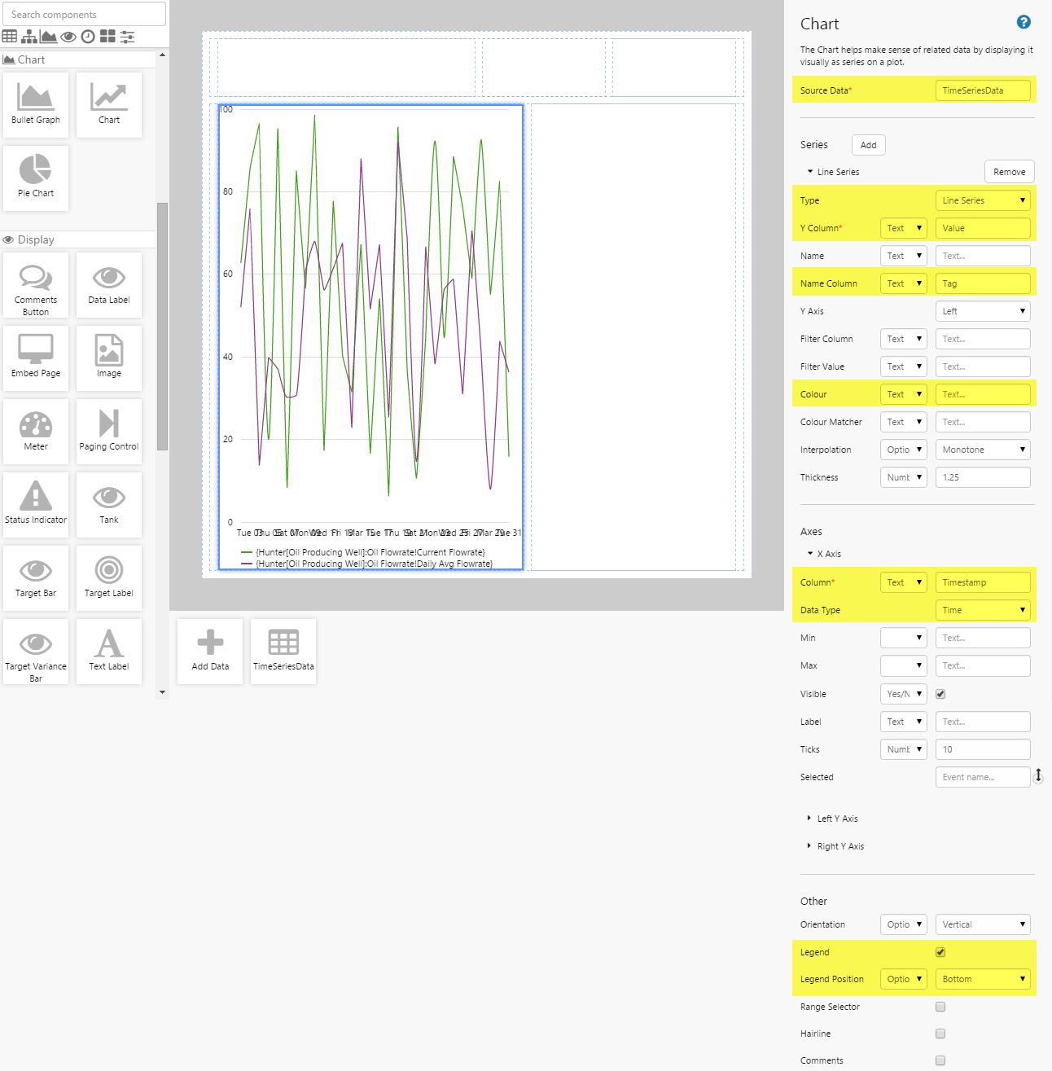
Task: Collapse the Chart category header
Action: coord(31,59)
